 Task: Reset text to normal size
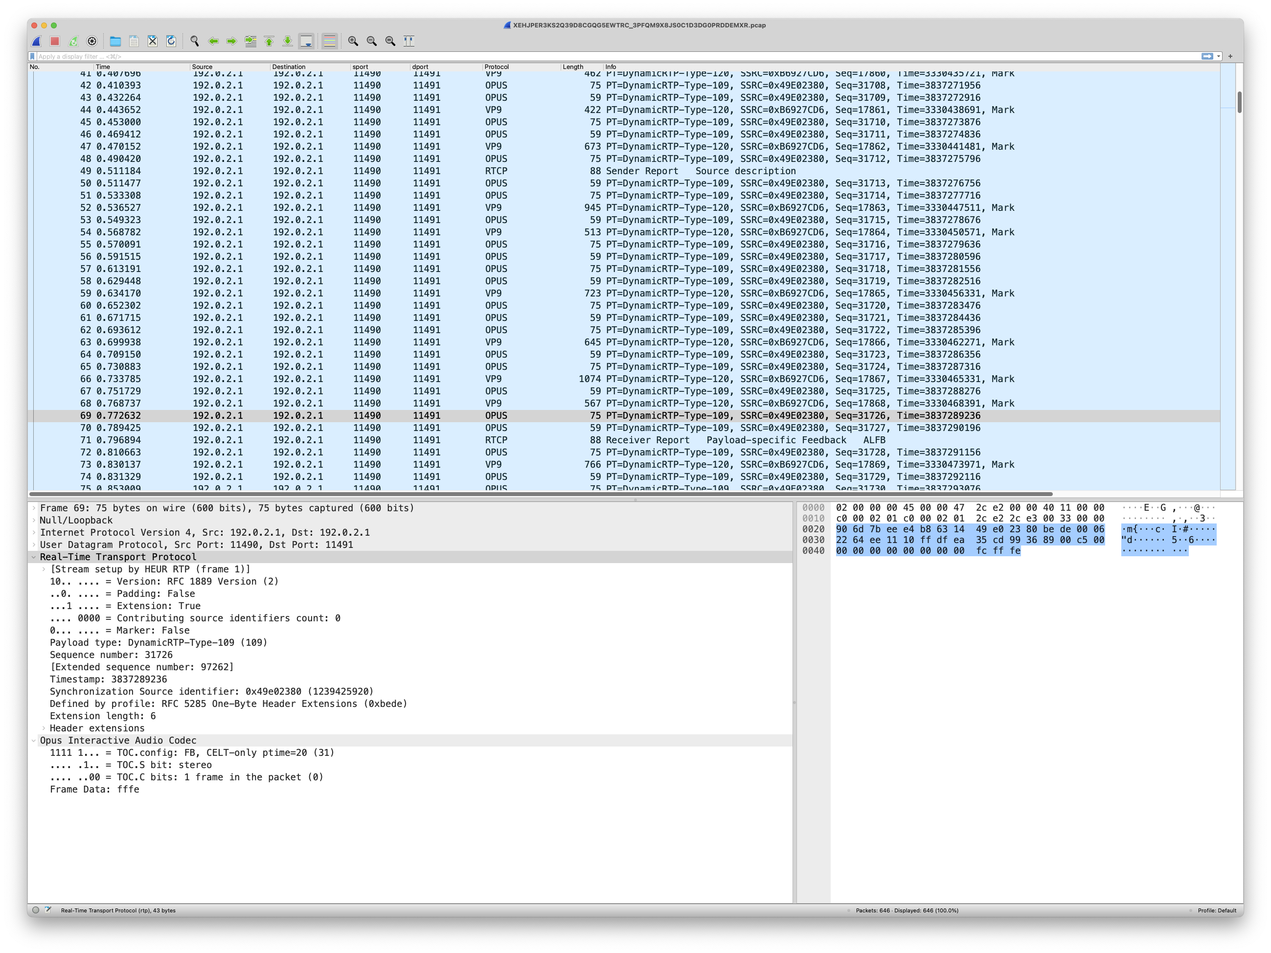pos(390,41)
